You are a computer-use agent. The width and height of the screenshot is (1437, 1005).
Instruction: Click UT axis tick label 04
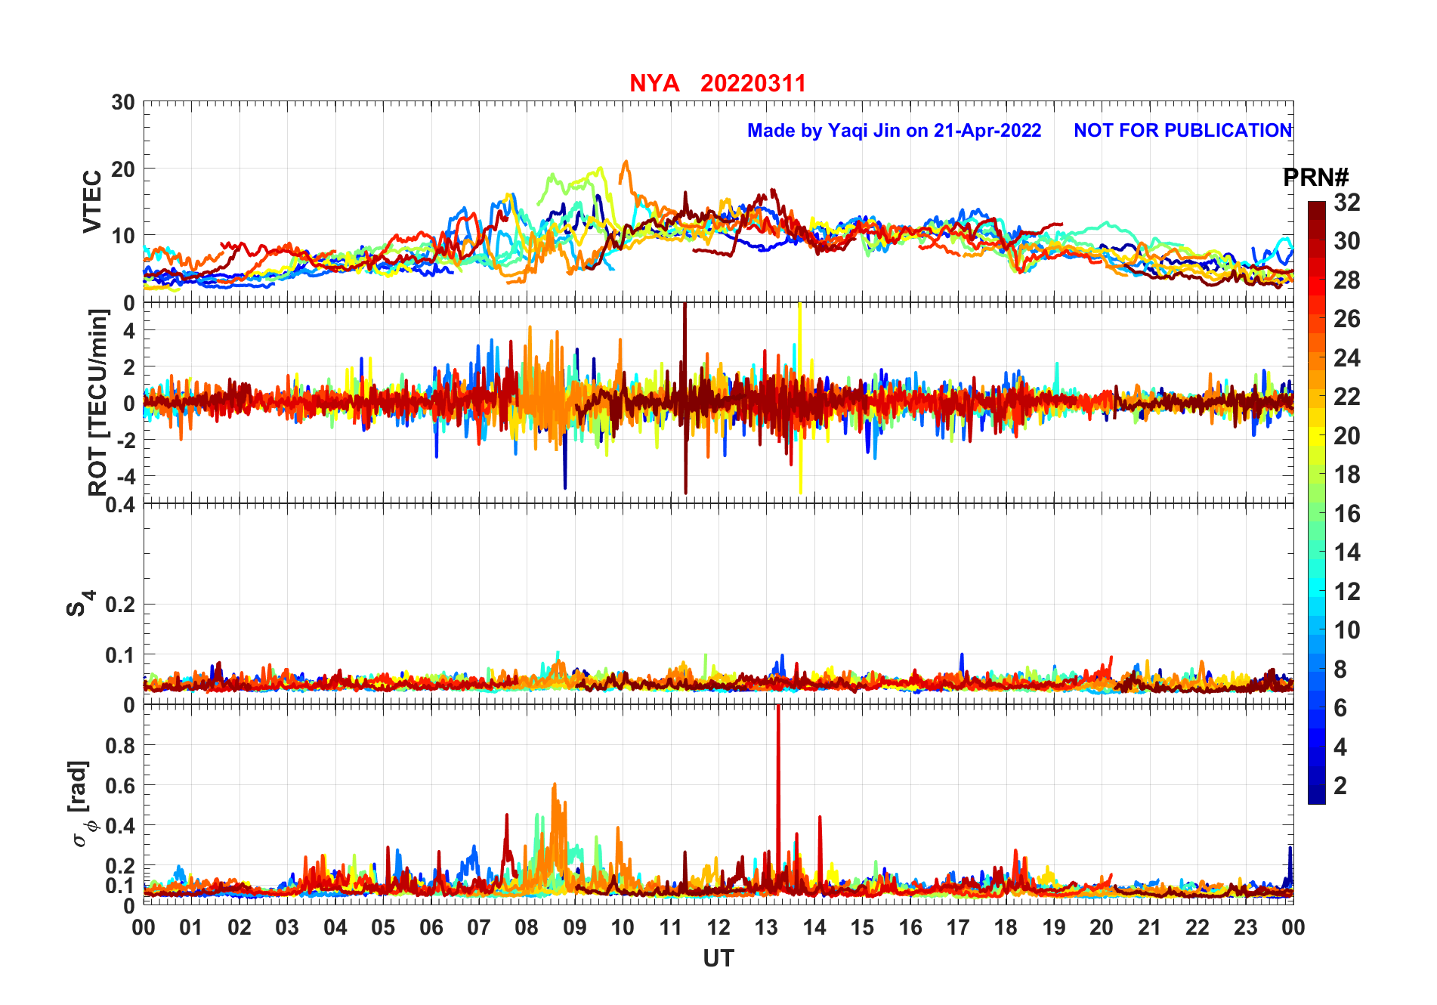[335, 928]
